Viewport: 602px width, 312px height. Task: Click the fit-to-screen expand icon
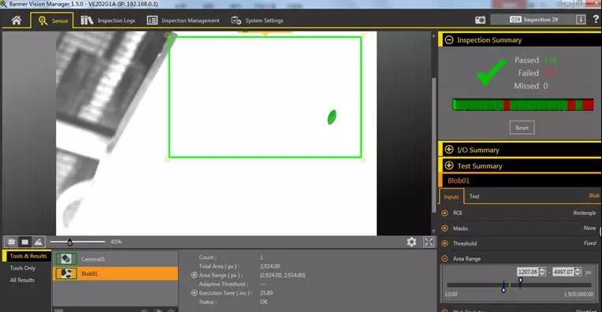[429, 242]
